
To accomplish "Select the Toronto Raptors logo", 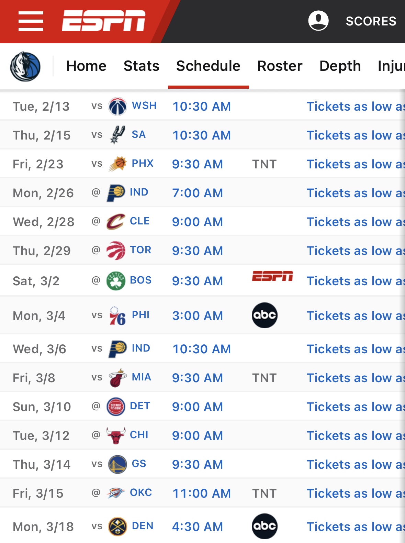I will pyautogui.click(x=116, y=251).
